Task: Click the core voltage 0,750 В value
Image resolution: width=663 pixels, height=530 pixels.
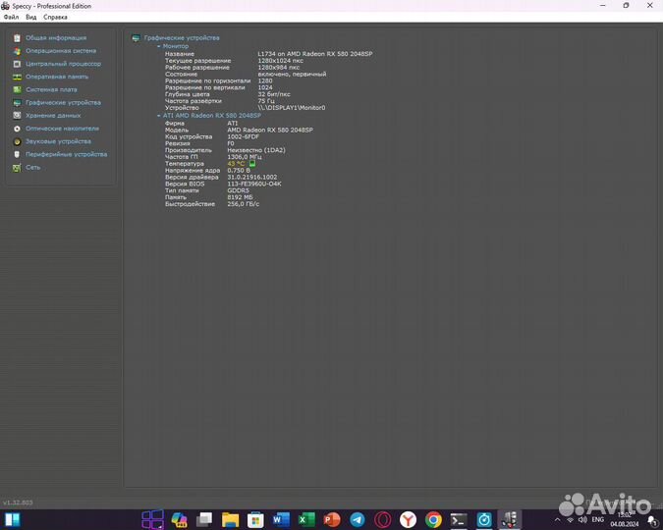Action: point(239,171)
